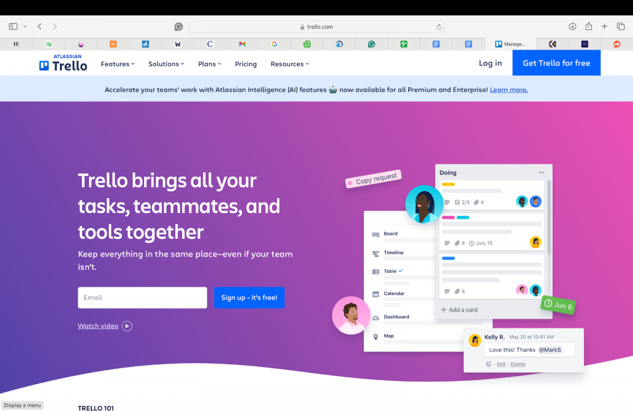Click Edit under Kelly R.'s comment
Screen dimensions: 633x411
[x=501, y=364]
